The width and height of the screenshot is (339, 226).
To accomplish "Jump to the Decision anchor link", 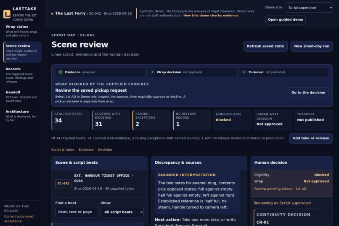I will tap(105, 150).
